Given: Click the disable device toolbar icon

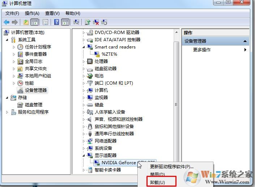Looking at the screenshot, I should 104,22.
